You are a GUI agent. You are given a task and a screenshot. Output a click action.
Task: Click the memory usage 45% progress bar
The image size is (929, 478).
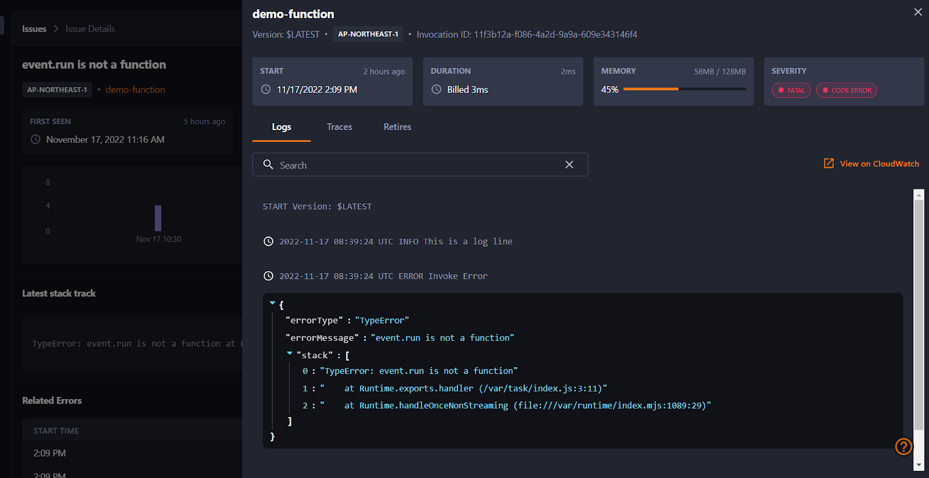(684, 89)
